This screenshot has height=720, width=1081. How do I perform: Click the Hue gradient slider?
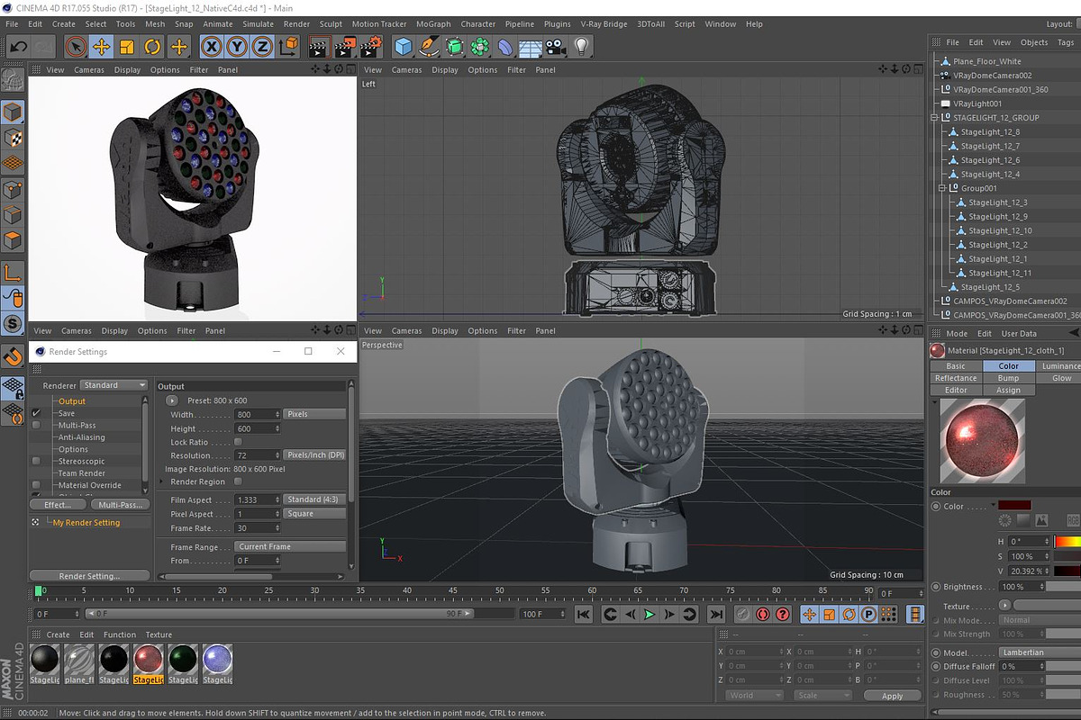(x=1067, y=542)
